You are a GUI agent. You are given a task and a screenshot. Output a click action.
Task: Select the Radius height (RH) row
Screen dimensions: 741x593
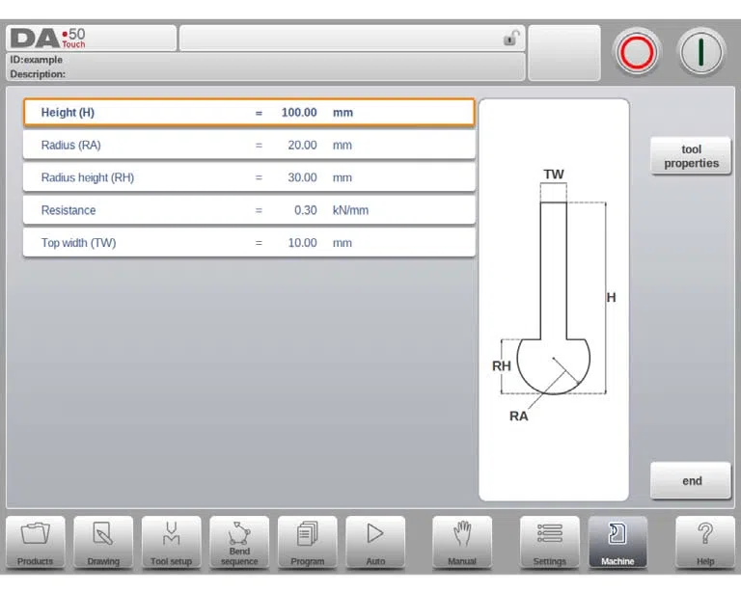[249, 177]
